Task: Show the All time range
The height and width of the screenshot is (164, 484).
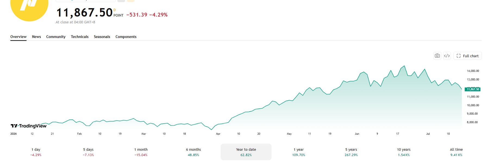Action: click(456, 152)
